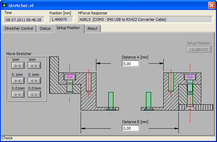Click the Distance A [mm] input field

tap(130, 64)
